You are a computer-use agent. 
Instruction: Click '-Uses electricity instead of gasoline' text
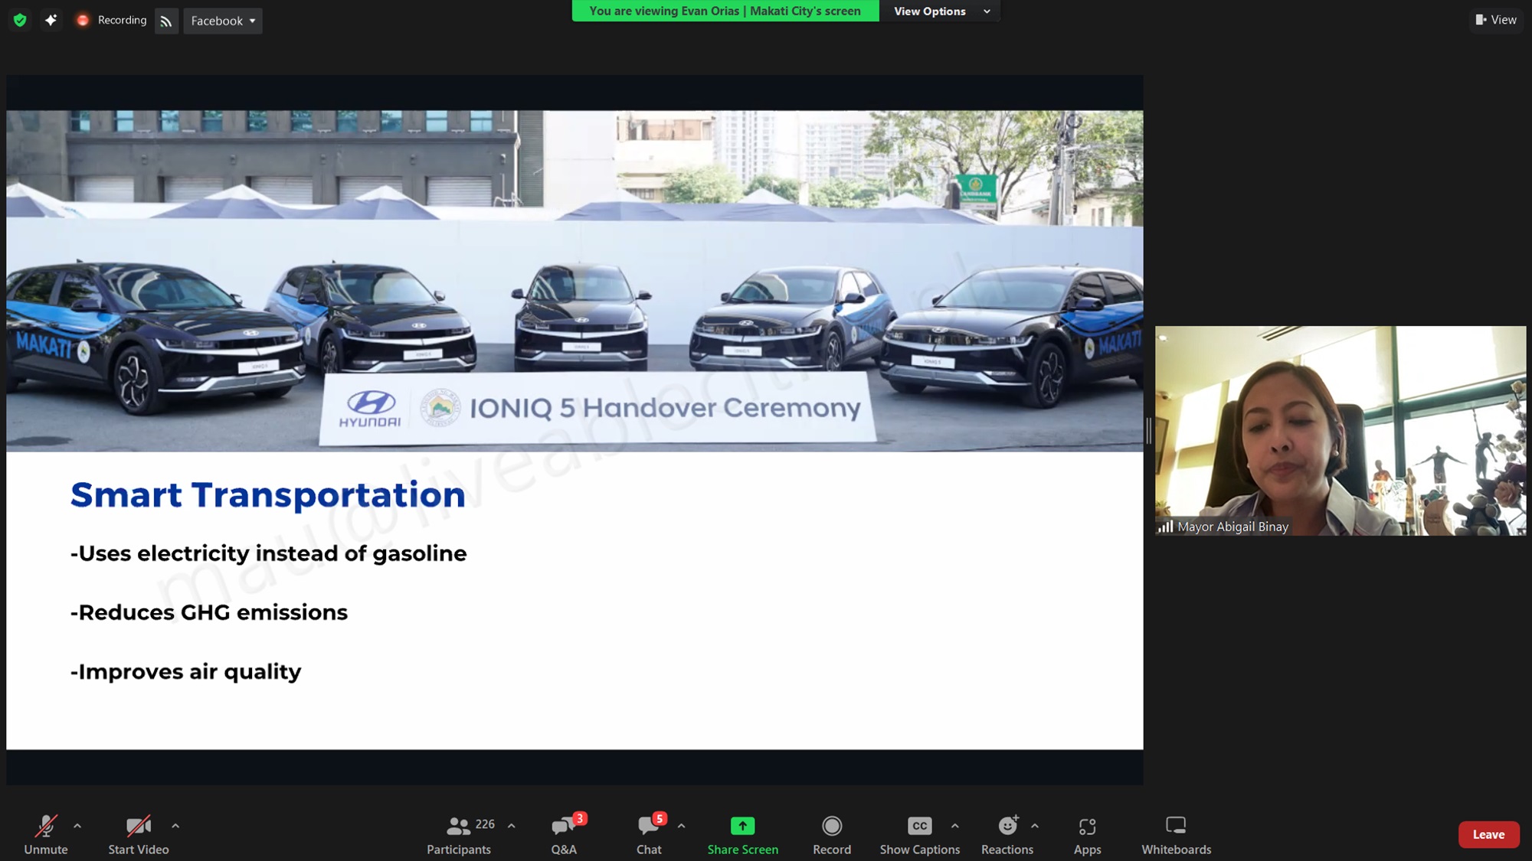[269, 553]
